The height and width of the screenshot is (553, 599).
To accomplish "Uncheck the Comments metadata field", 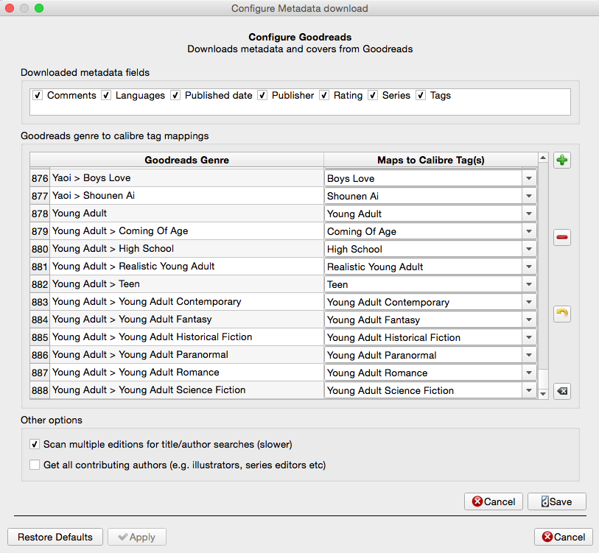I will [38, 96].
